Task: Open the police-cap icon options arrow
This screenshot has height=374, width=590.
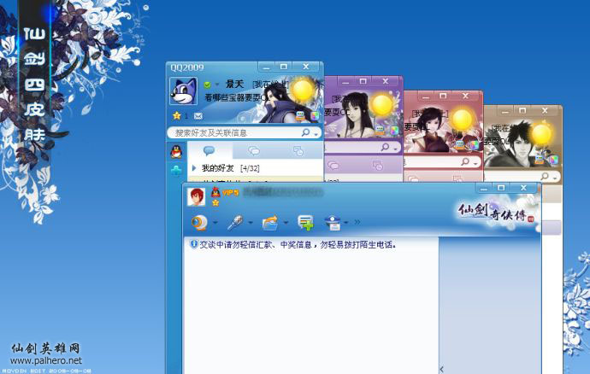Action: click(x=345, y=223)
